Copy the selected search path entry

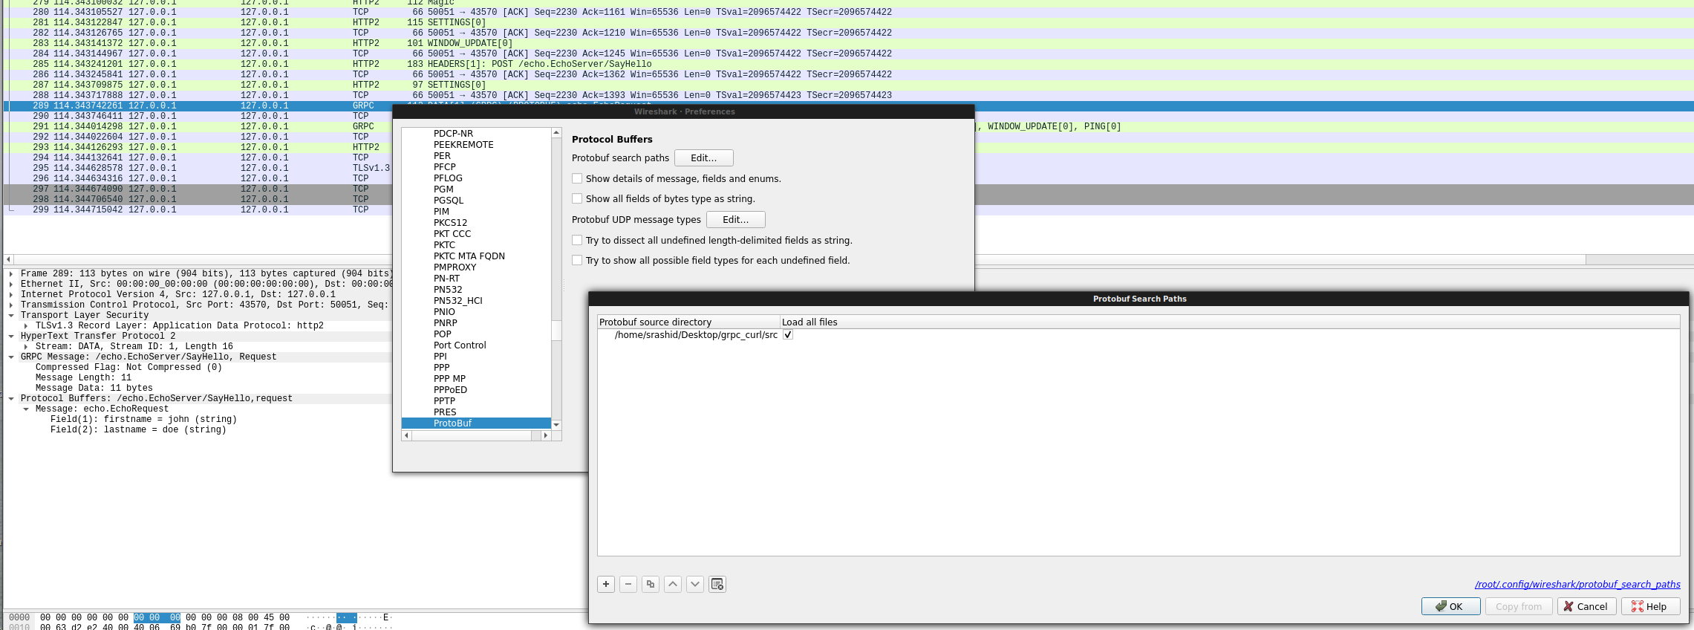pyautogui.click(x=651, y=584)
